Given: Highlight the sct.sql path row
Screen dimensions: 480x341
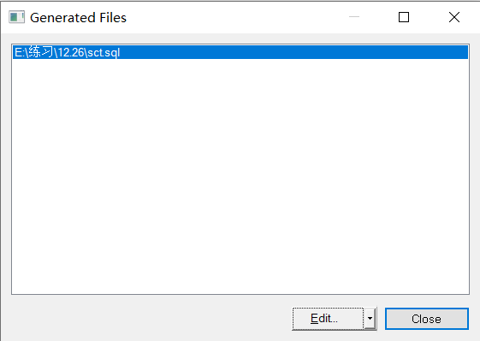Looking at the screenshot, I should coord(240,52).
